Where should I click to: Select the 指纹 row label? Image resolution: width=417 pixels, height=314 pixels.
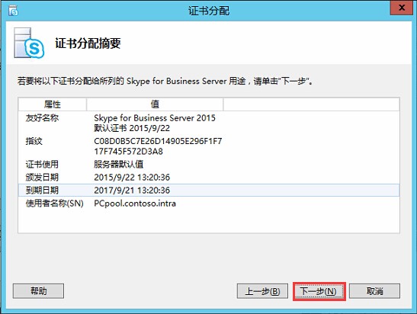point(34,141)
